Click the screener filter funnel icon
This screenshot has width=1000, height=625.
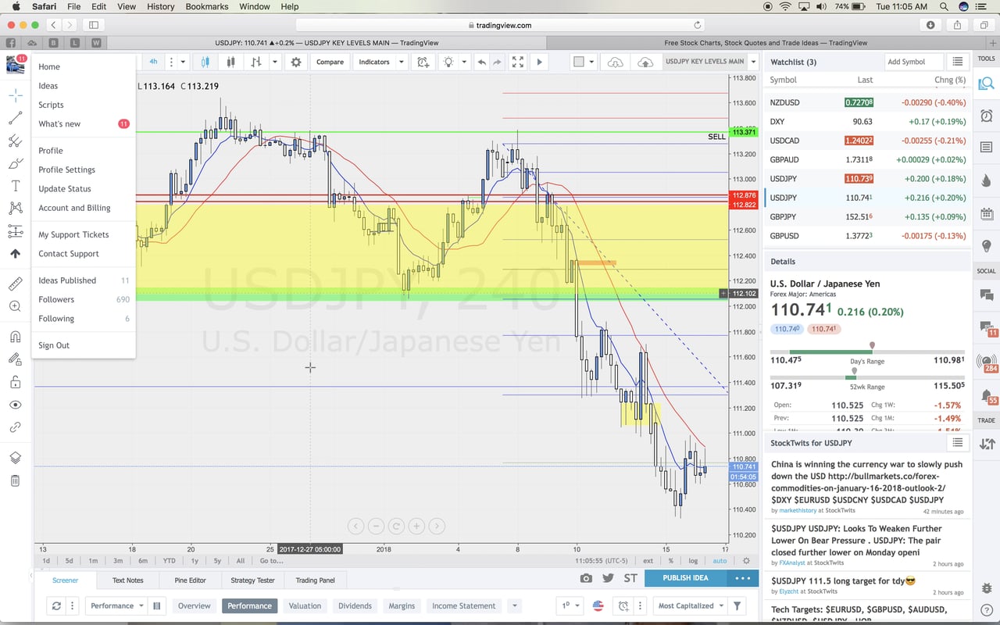click(737, 605)
